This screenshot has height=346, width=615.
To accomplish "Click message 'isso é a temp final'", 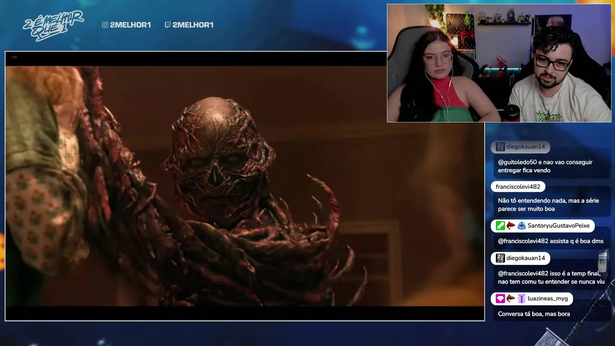I will pos(551,278).
